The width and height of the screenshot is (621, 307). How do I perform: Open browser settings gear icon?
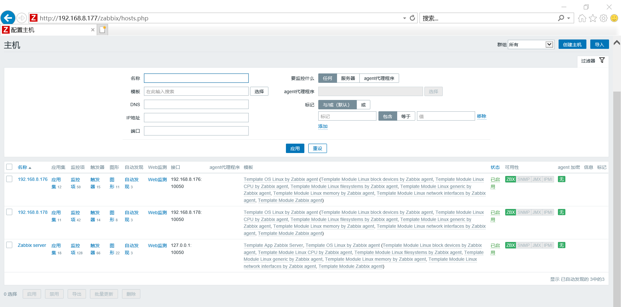tap(604, 18)
